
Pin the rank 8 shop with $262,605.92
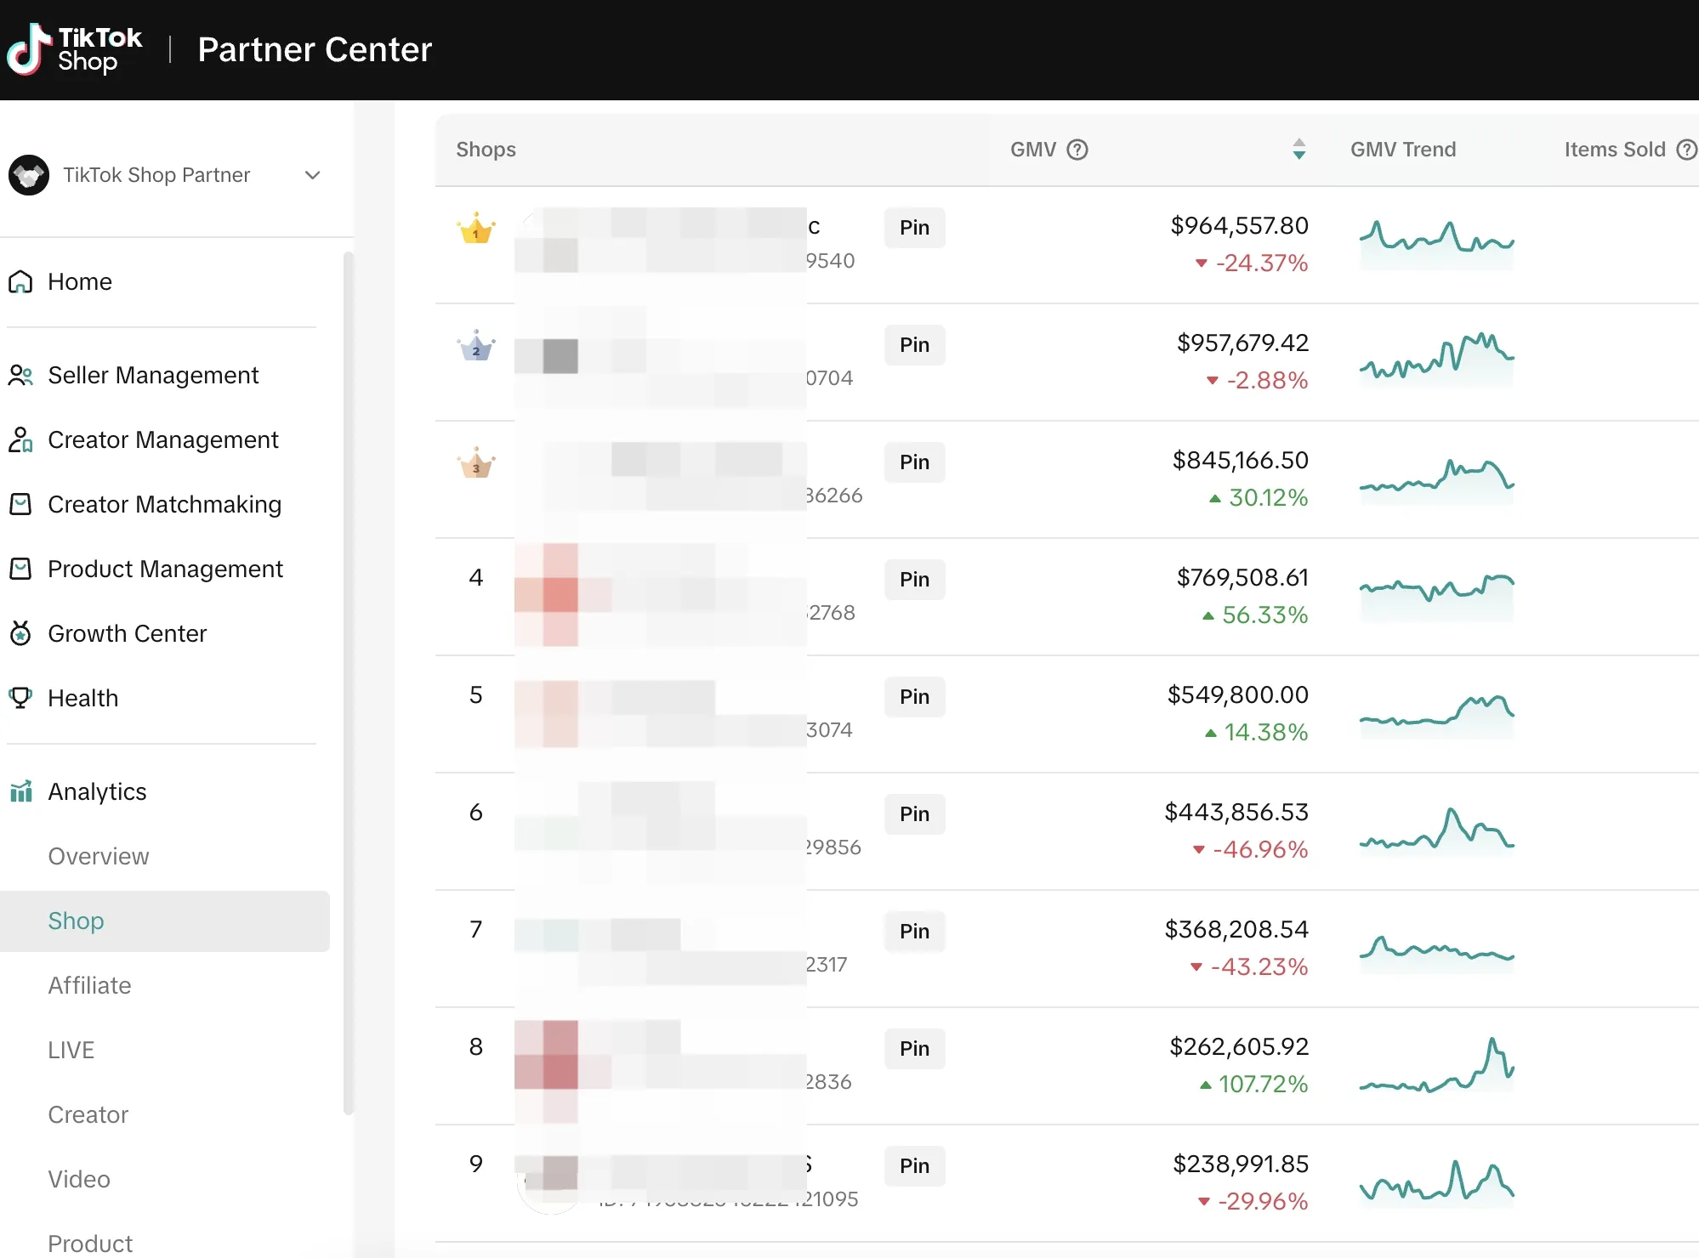(x=915, y=1049)
